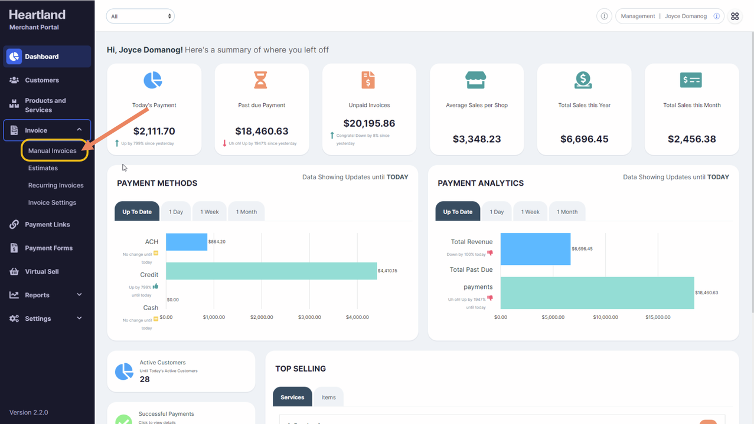
Task: Open Products and Services menu item
Action: [x=45, y=105]
